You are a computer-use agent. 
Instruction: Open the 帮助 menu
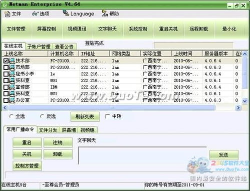(x=114, y=14)
